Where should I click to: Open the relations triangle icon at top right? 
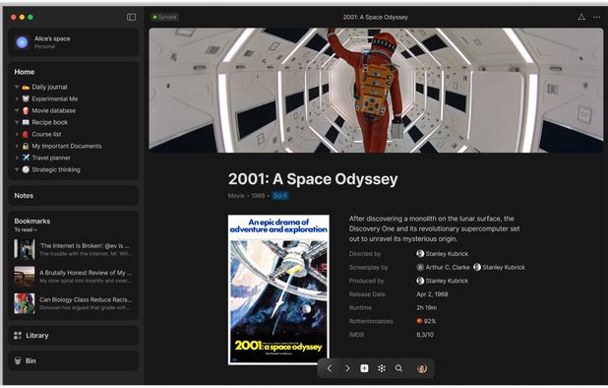[x=581, y=17]
